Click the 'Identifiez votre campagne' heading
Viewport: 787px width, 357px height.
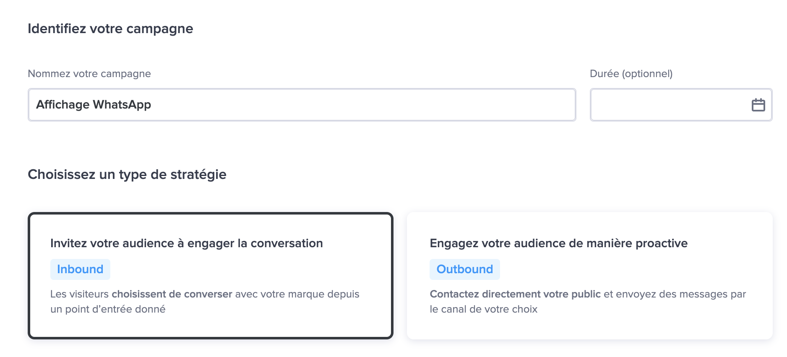[110, 29]
